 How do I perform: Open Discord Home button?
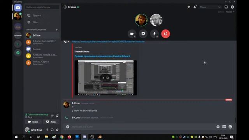tap(18, 7)
